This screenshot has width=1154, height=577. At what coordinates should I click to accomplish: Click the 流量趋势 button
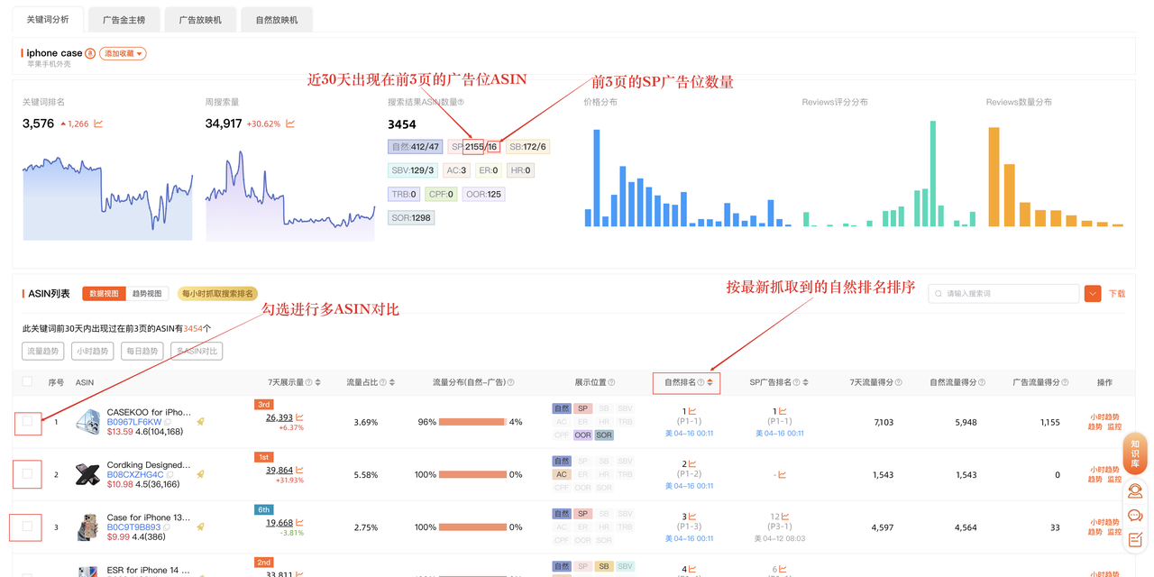tap(43, 352)
